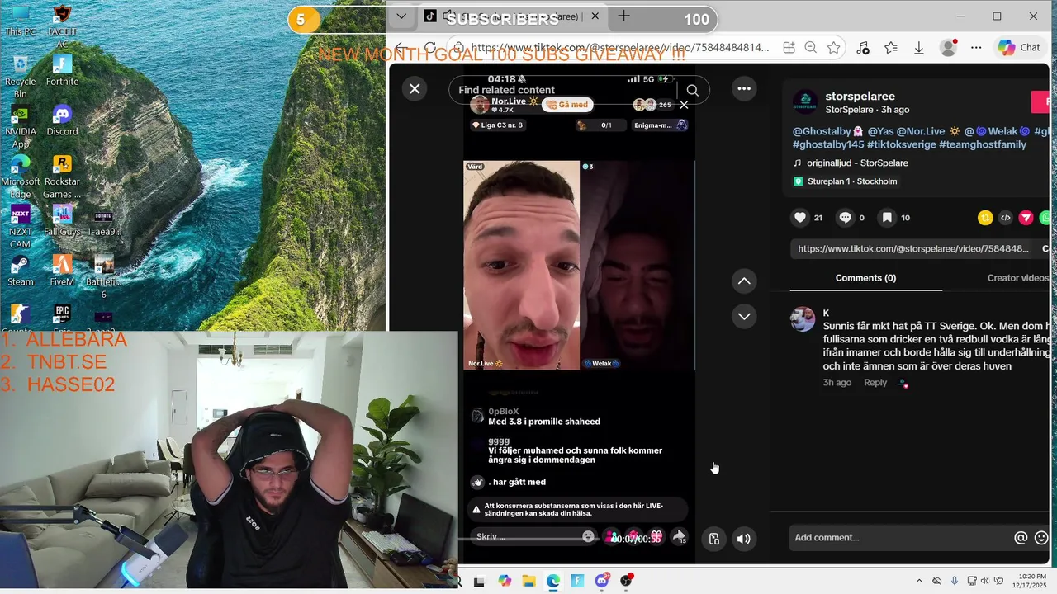This screenshot has width=1057, height=594.
Task: Open File Explorer from the taskbar
Action: (528, 581)
